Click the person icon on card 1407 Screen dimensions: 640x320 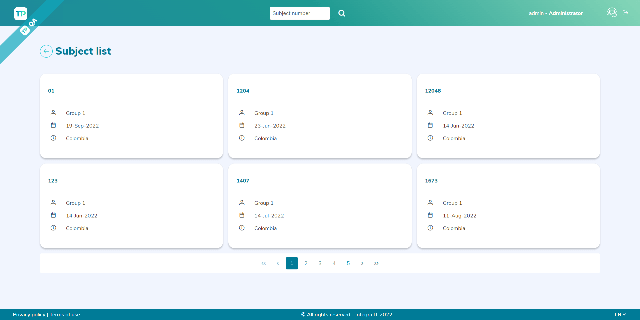(x=242, y=202)
